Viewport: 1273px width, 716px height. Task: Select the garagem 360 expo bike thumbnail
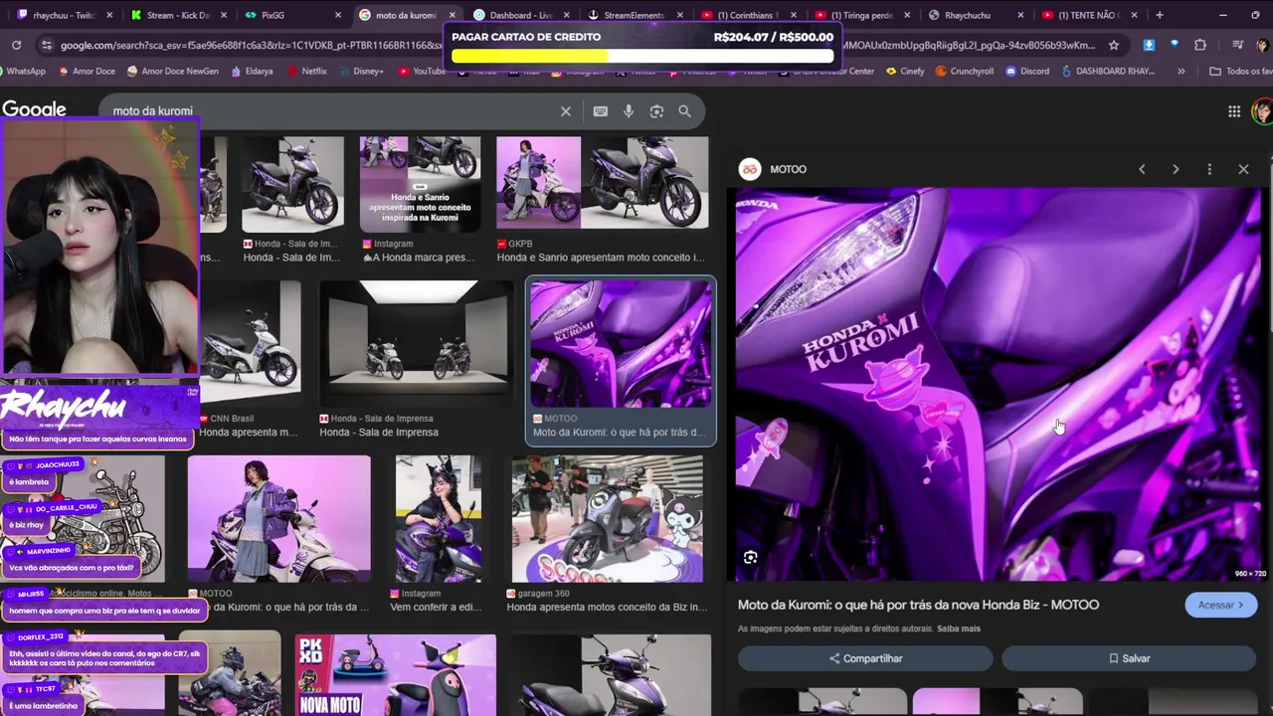607,519
